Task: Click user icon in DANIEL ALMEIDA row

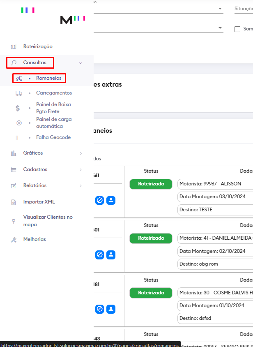Action: pyautogui.click(x=111, y=255)
